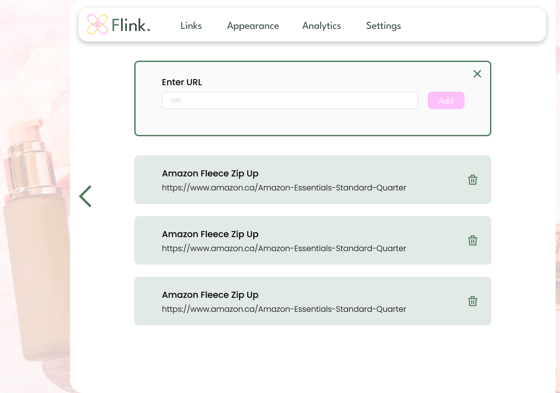The image size is (560, 393).
Task: Delete the third Amazon Fleece Zip Up link
Action: pyautogui.click(x=472, y=301)
